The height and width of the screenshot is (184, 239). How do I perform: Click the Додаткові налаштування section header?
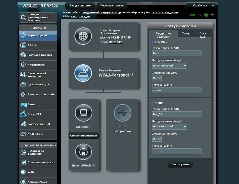pos(38,145)
